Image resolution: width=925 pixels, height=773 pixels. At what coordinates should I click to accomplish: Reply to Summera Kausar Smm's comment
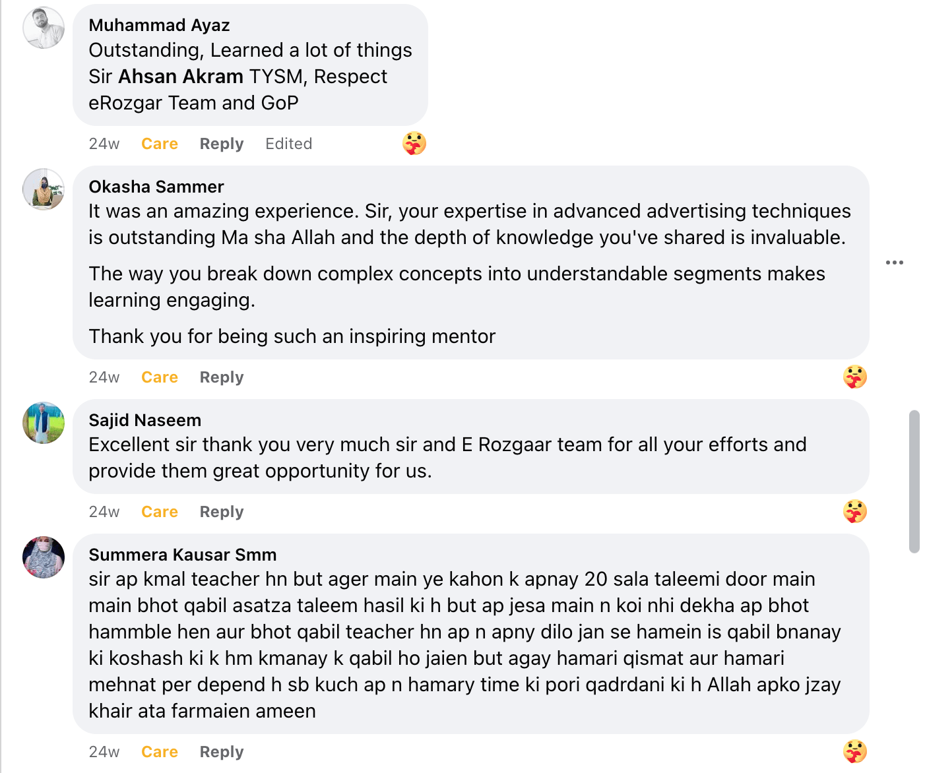pyautogui.click(x=221, y=751)
